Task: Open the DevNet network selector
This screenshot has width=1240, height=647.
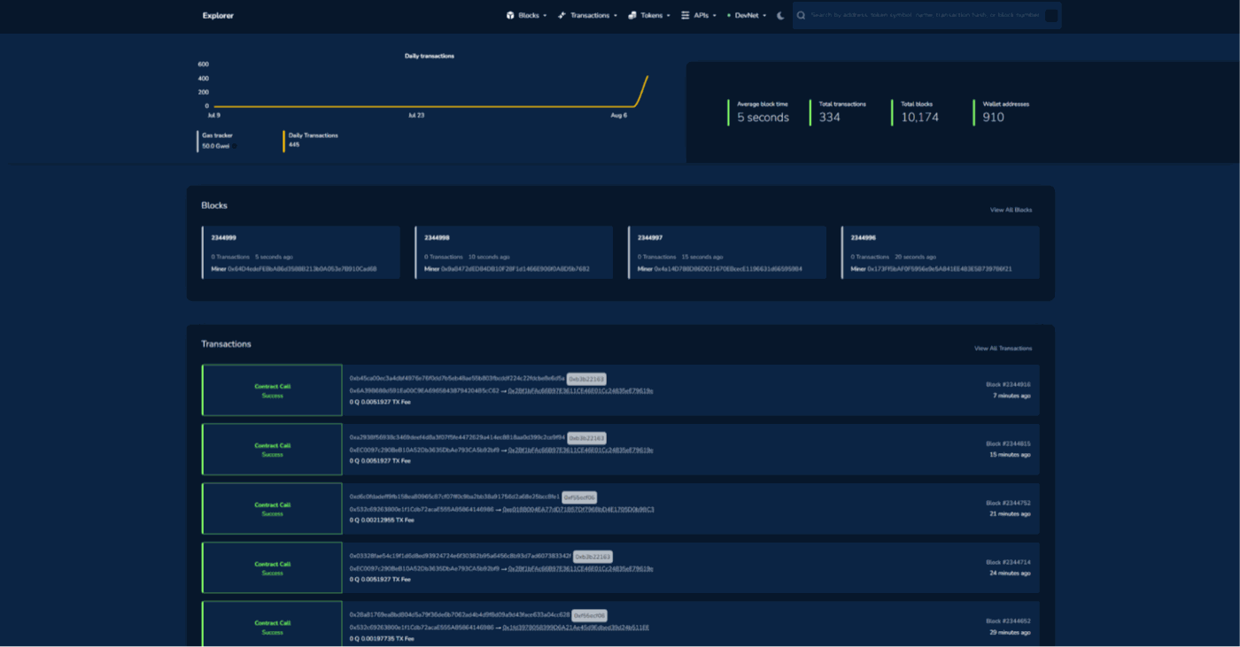Action: pyautogui.click(x=748, y=15)
